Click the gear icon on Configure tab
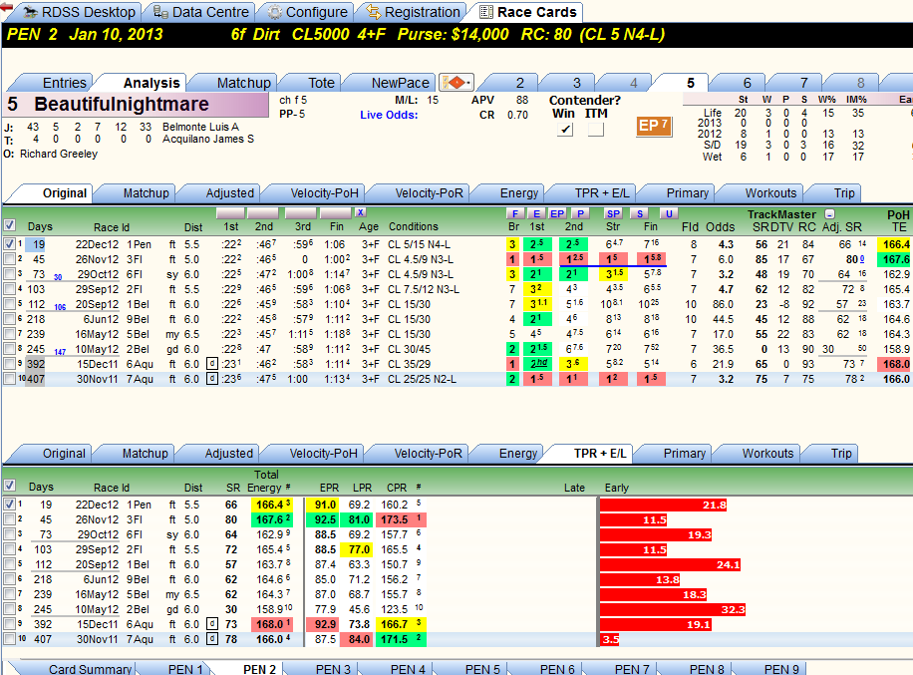 [275, 12]
